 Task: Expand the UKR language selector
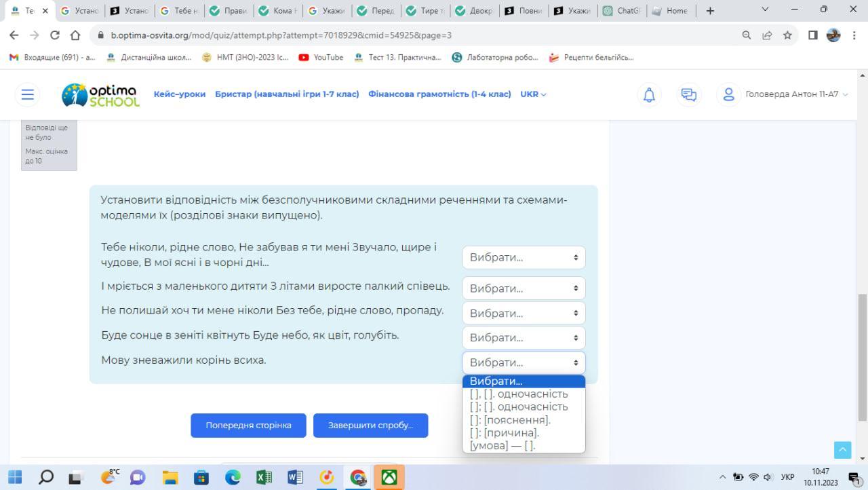[x=533, y=94]
